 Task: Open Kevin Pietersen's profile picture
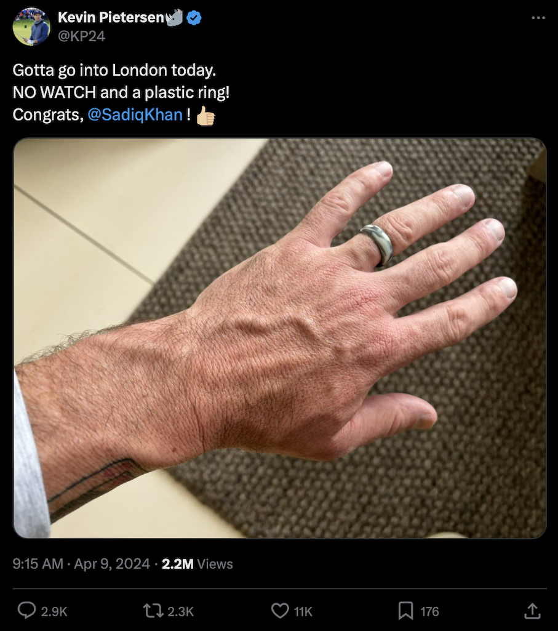tap(31, 26)
